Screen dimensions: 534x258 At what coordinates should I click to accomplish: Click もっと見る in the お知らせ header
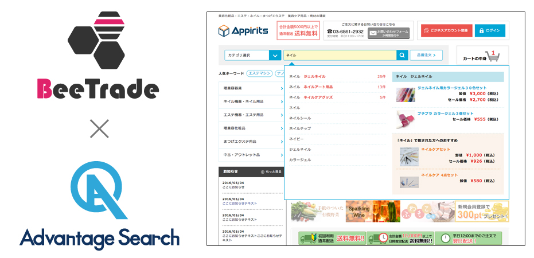(x=271, y=172)
